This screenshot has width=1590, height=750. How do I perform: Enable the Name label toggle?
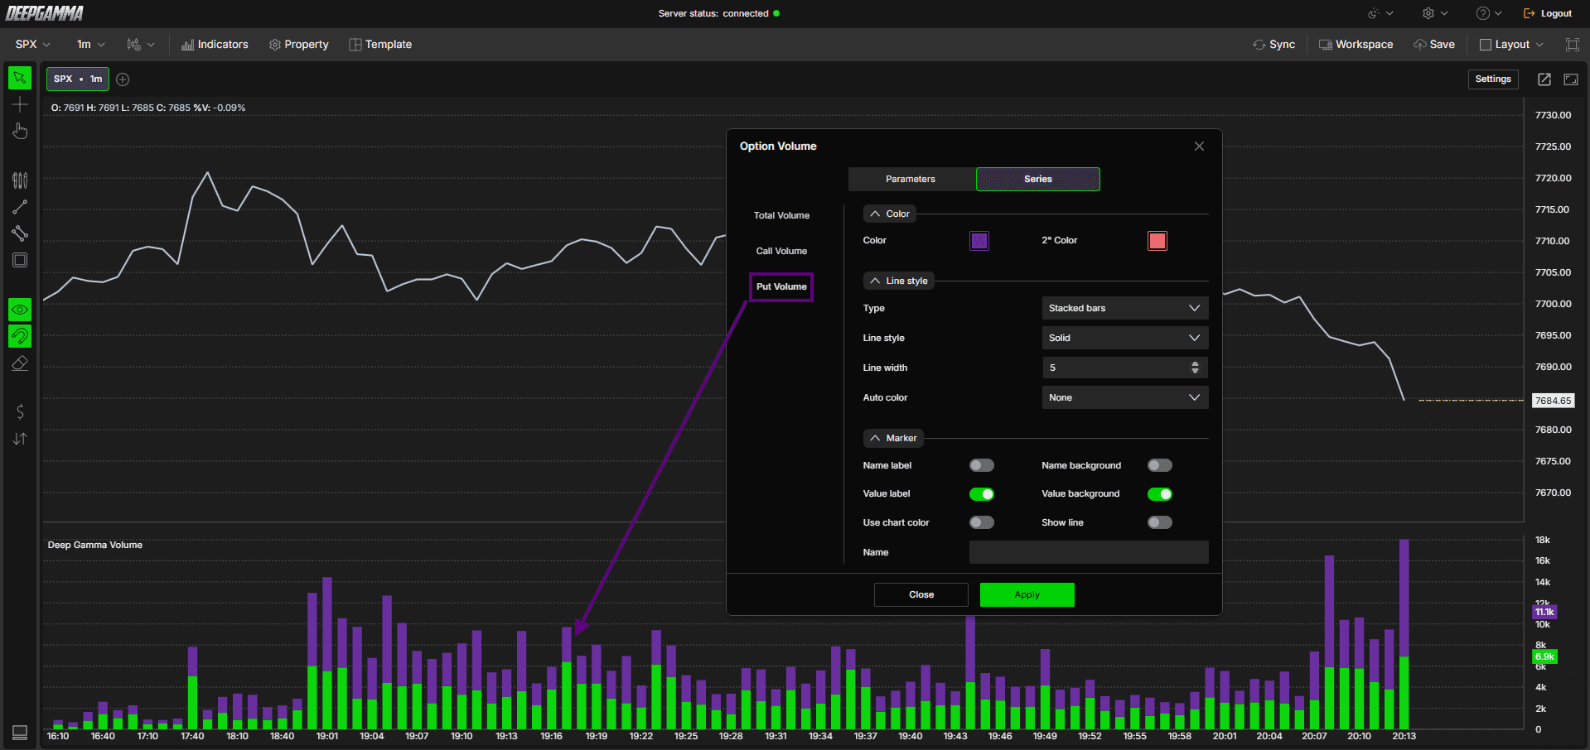point(982,466)
